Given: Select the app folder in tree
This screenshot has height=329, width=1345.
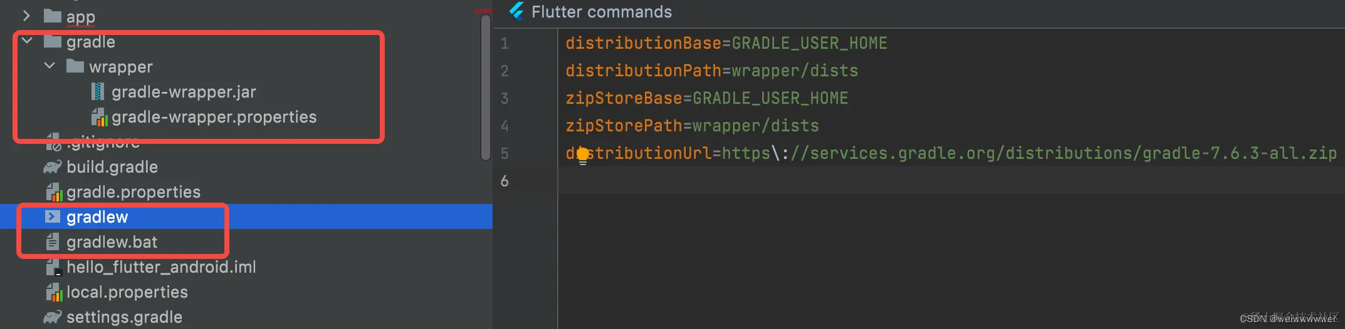Looking at the screenshot, I should [x=81, y=16].
